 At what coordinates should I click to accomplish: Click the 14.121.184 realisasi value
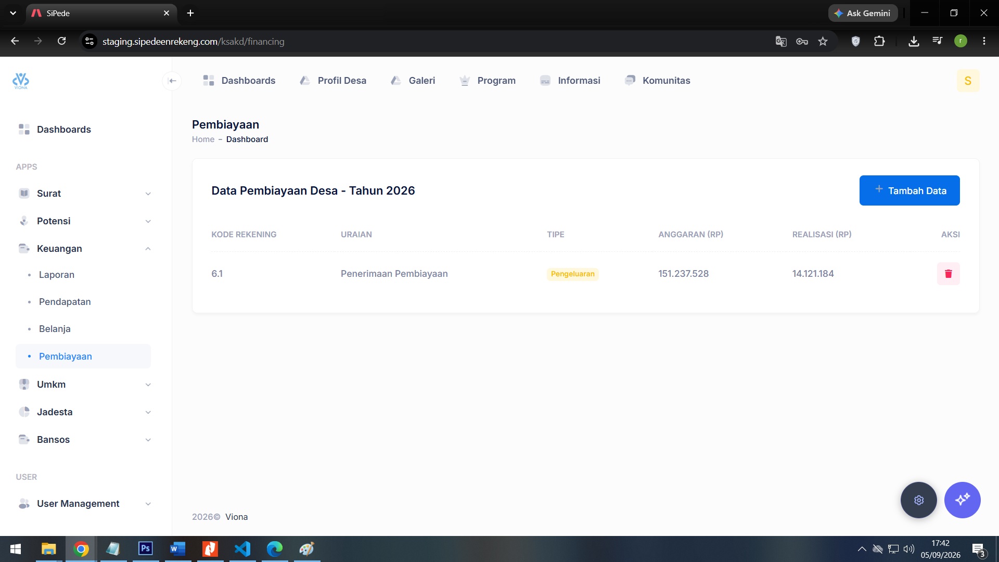coord(813,274)
